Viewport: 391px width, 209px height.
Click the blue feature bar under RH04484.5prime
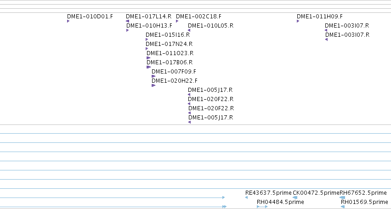262,207
